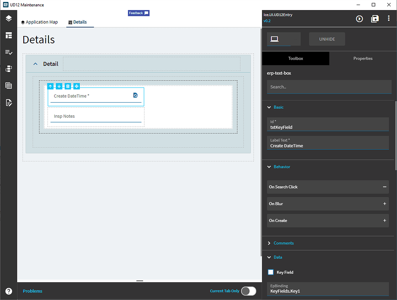Click the search icon inside Create DateTime field
This screenshot has width=397, height=300.
coord(135,95)
